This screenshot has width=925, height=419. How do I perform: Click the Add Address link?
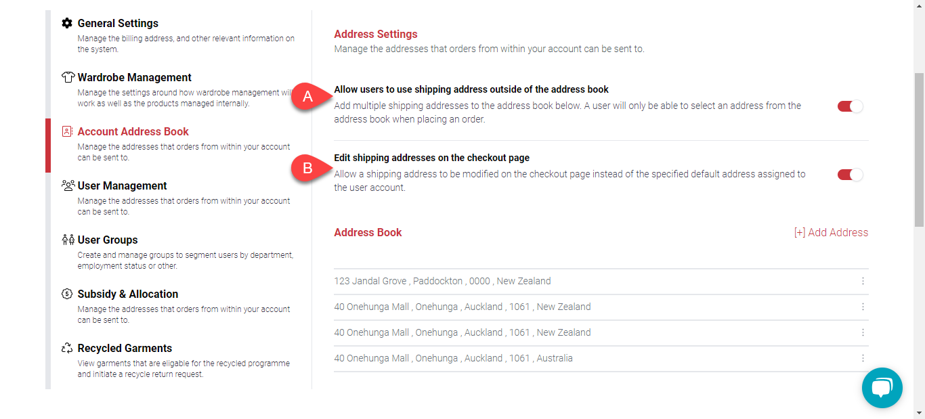click(x=831, y=232)
